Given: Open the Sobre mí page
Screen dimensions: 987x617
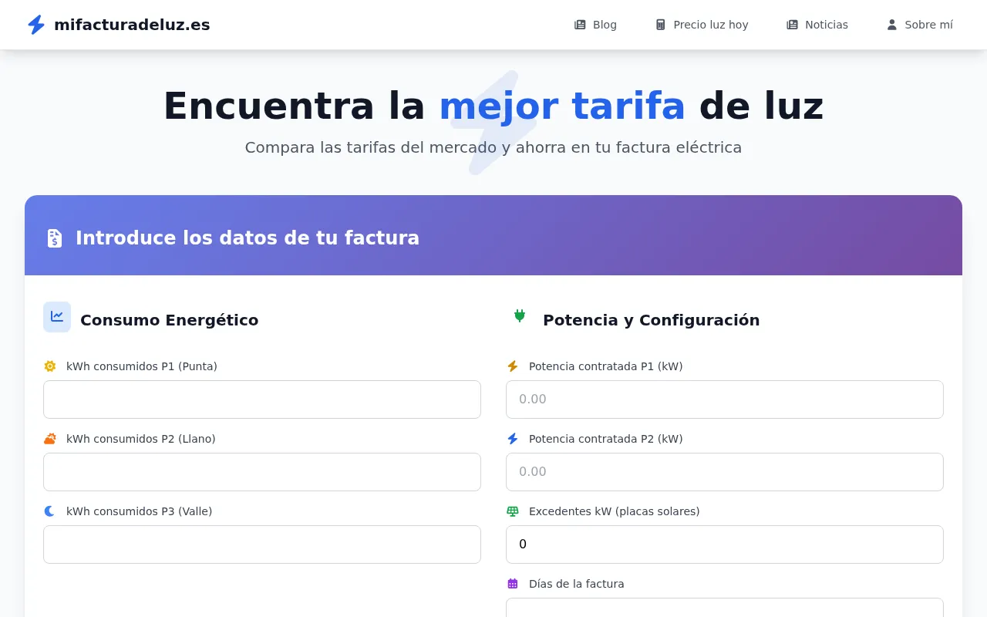Looking at the screenshot, I should click(x=920, y=25).
